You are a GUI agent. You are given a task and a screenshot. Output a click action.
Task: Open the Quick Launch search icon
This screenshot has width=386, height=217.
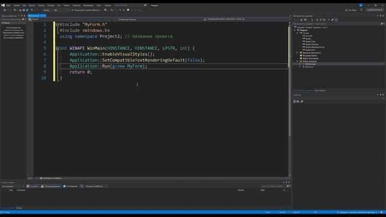[145, 5]
